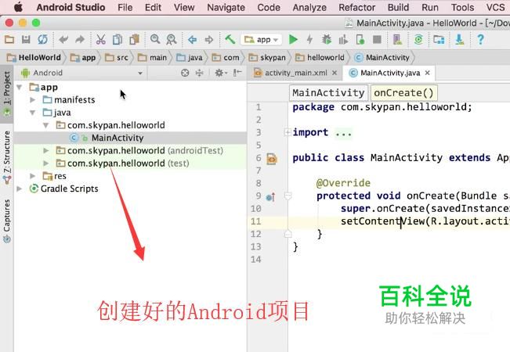Click the SDK Manager download icon
Viewport: 510px width, 352px height.
[x=460, y=40]
